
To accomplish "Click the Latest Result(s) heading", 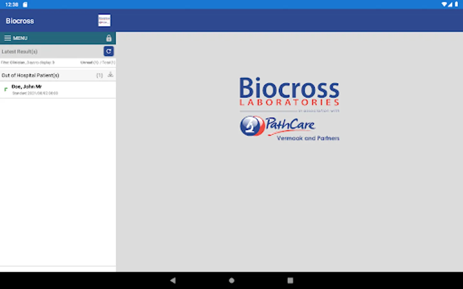I will 20,51.
